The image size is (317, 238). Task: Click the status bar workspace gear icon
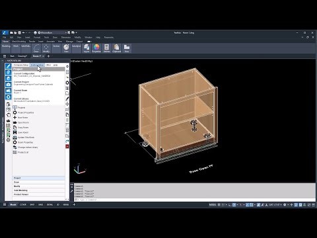(285, 205)
